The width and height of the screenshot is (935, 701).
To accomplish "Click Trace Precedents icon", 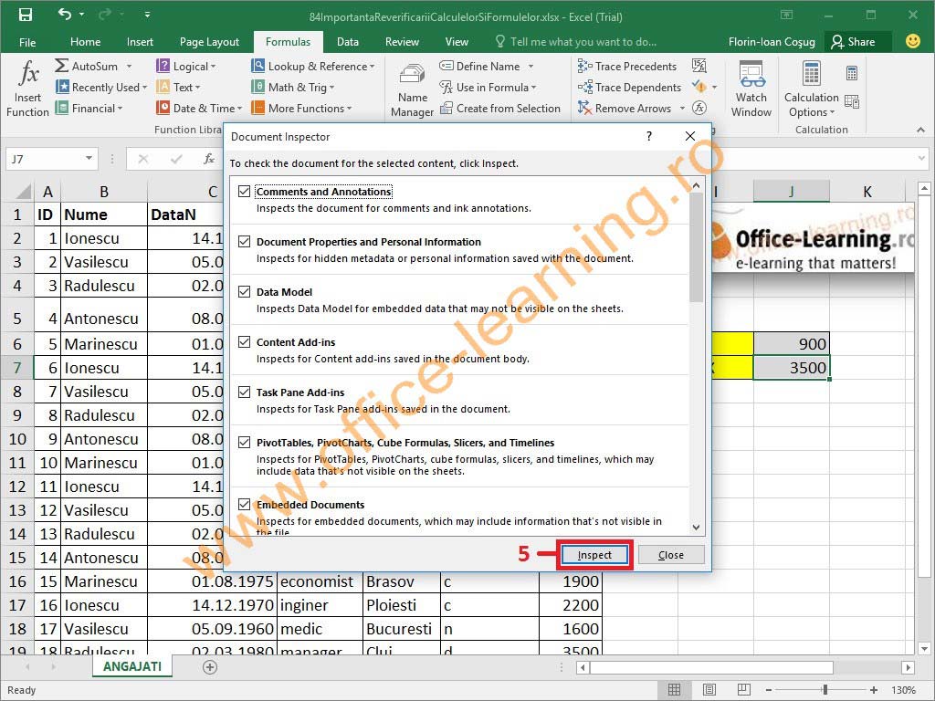I will [584, 66].
